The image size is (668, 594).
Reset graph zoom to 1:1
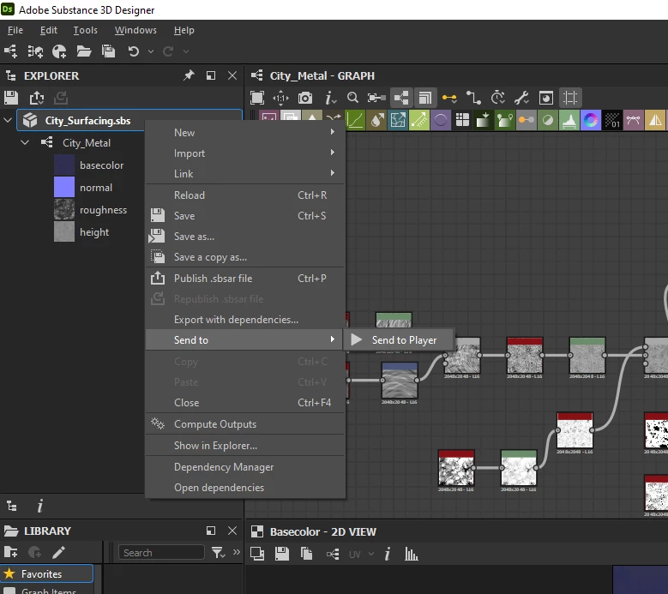pyautogui.click(x=280, y=98)
